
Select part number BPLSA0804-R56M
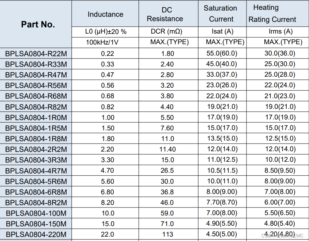point(36,85)
